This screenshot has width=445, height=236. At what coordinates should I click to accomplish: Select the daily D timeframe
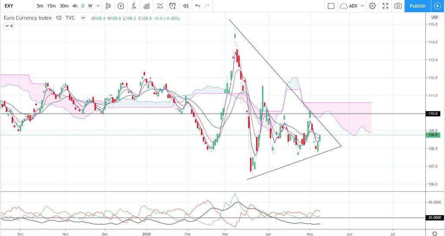(83, 6)
